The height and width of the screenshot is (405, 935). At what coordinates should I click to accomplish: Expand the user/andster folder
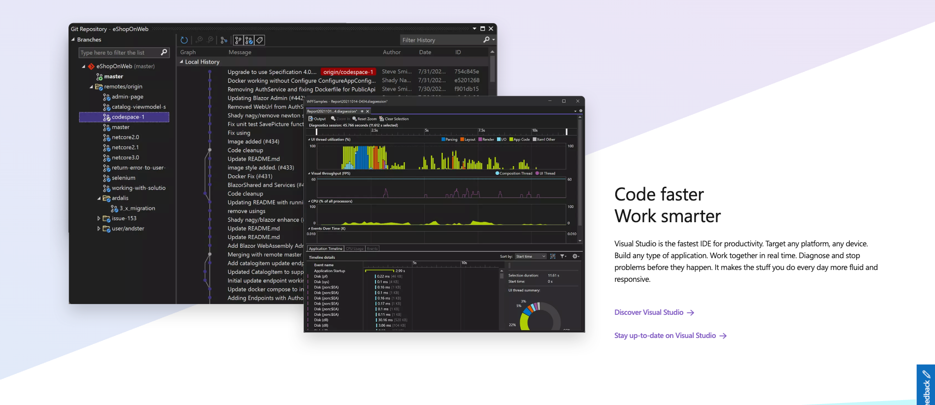[99, 229]
